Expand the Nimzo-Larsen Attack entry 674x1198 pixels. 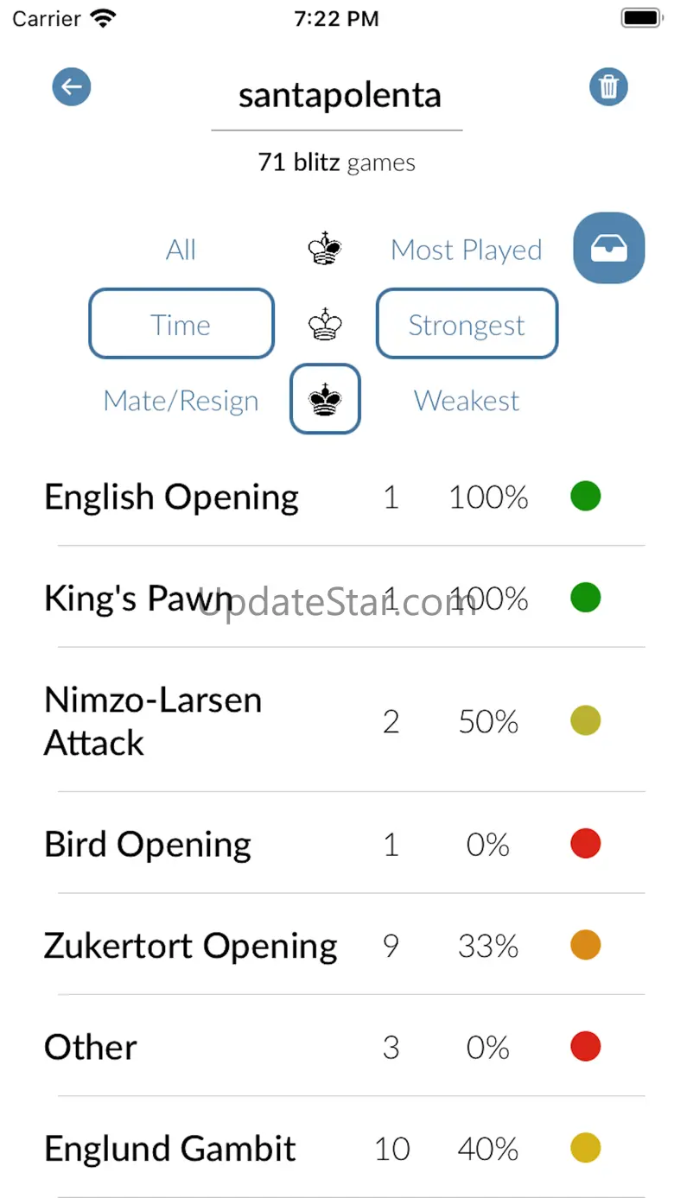click(x=153, y=721)
